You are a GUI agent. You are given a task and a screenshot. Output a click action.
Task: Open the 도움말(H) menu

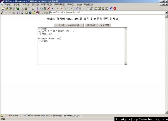click(x=88, y=4)
